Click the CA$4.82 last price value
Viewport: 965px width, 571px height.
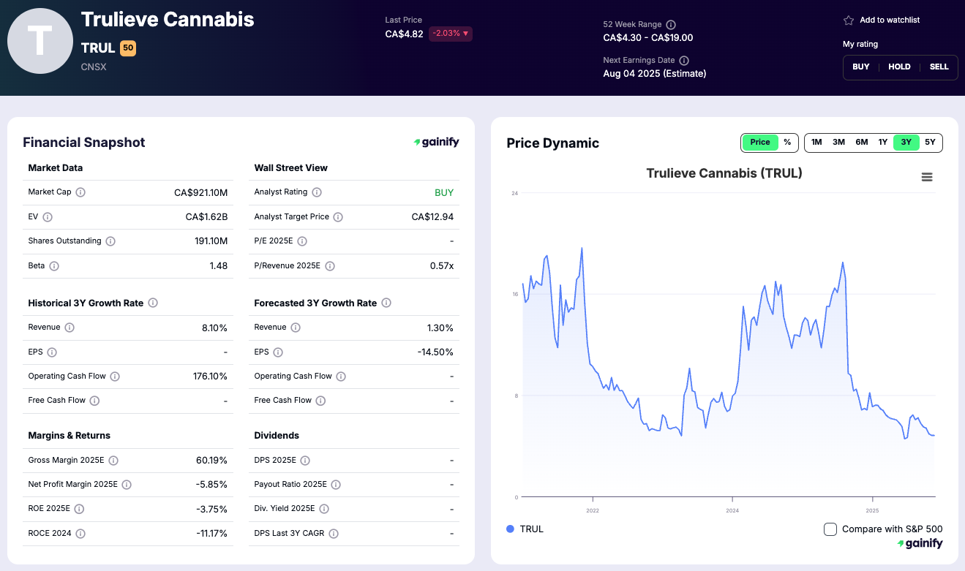click(405, 34)
